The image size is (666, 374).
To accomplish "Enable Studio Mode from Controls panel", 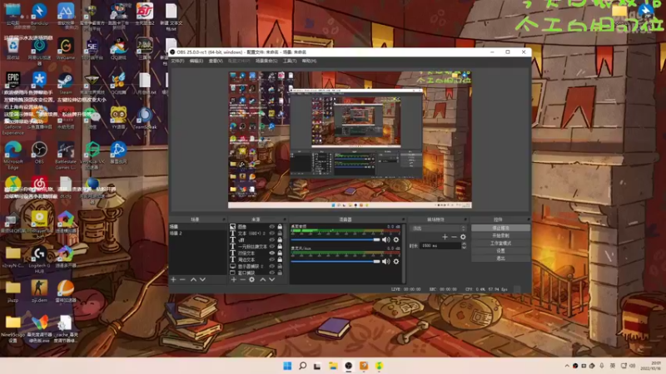I will click(x=501, y=244).
